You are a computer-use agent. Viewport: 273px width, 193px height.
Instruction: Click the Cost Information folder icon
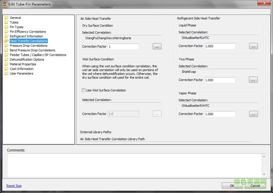6,69
